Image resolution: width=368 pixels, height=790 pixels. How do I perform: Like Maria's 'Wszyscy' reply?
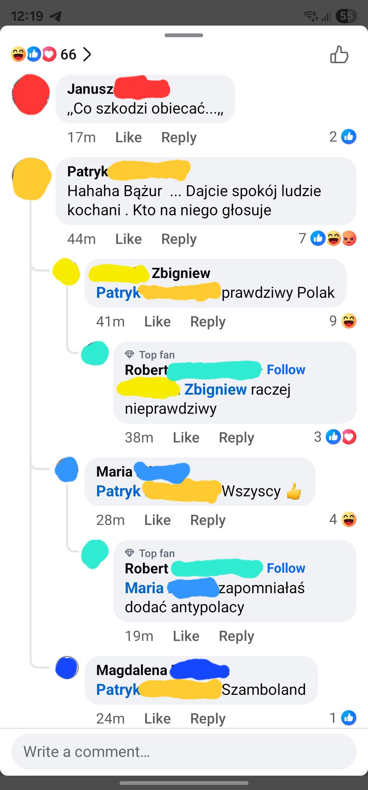[157, 520]
